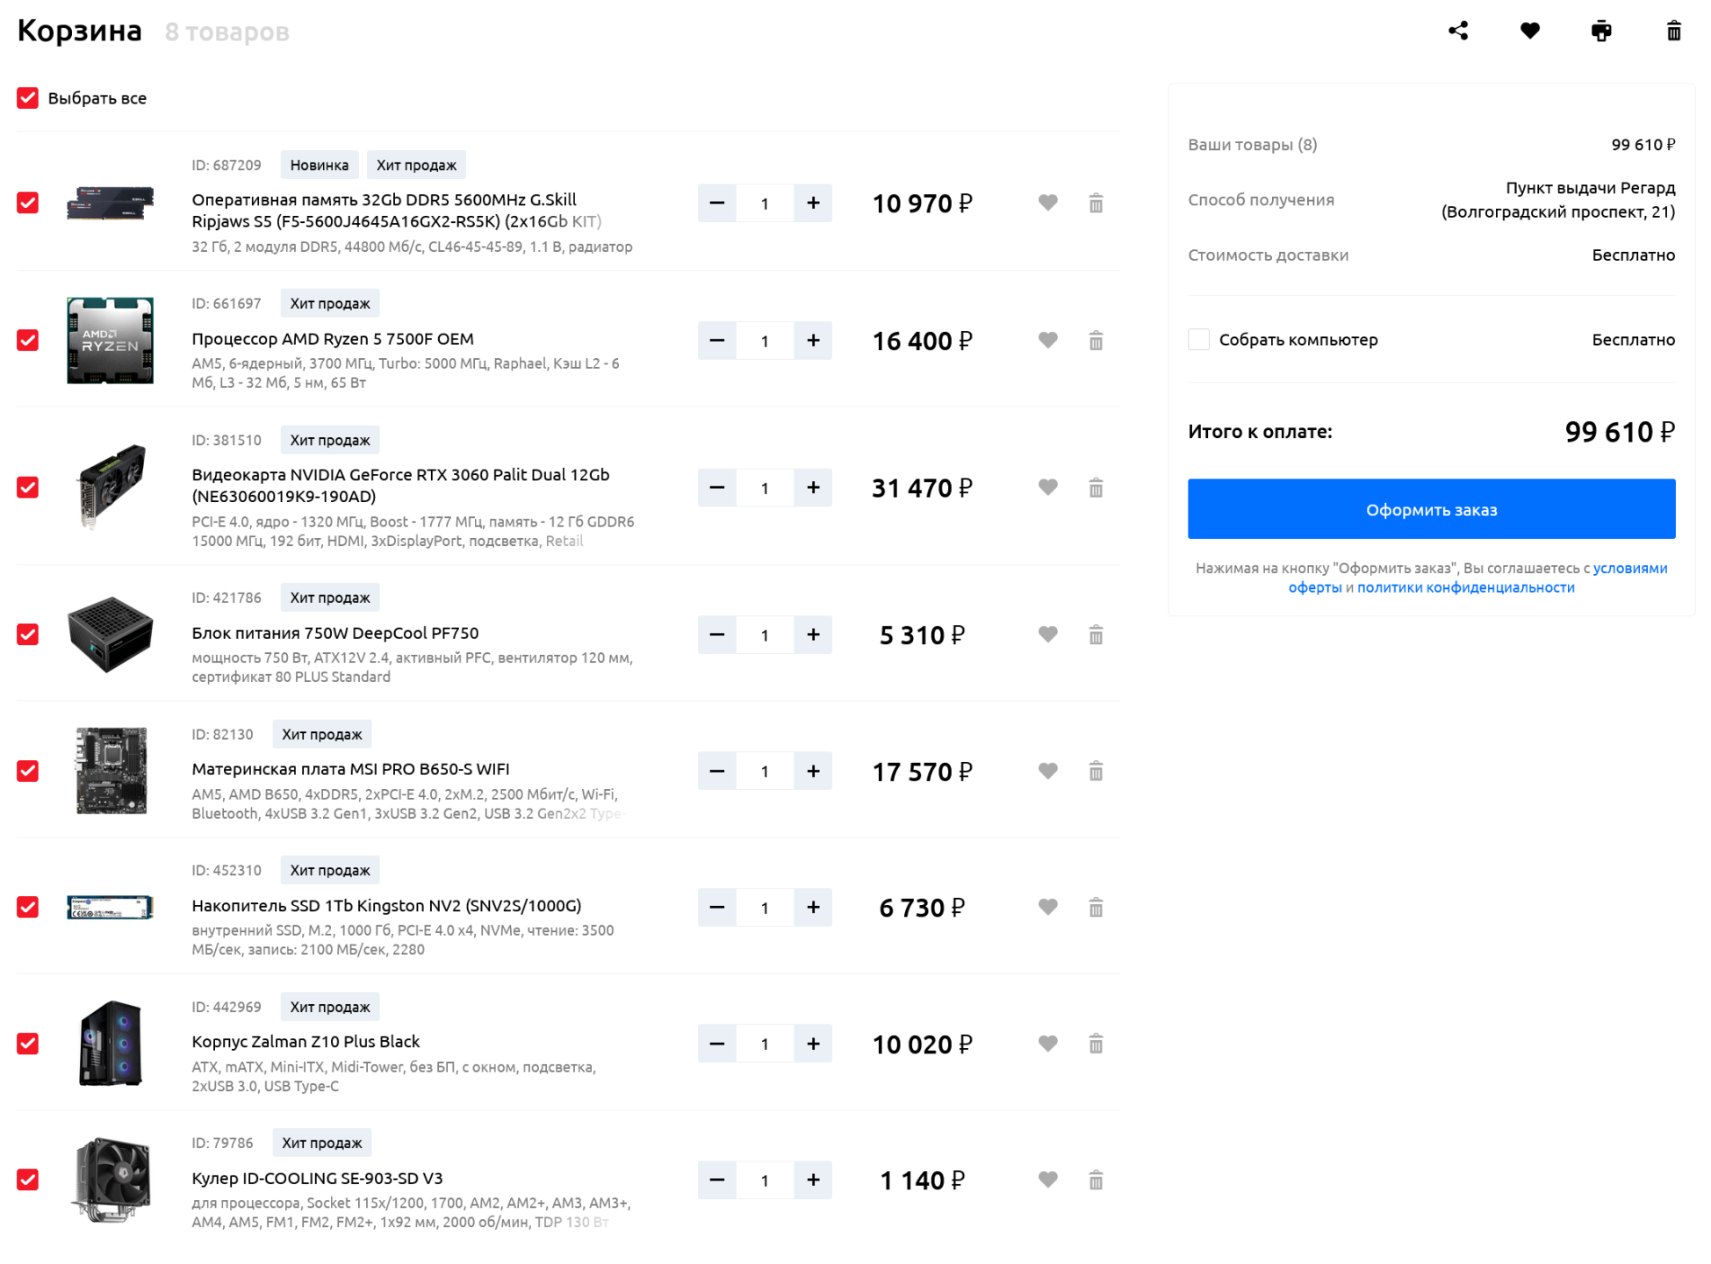The width and height of the screenshot is (1711, 1264).
Task: Uncheck the RTX 3060 video card item
Action: point(27,487)
